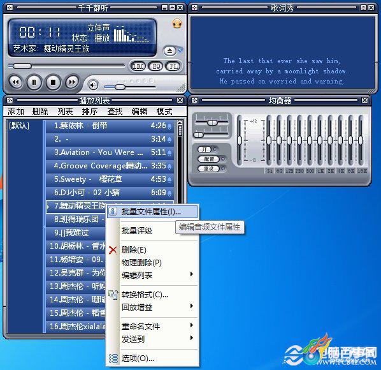The width and height of the screenshot is (381, 370).
Task: Click scroll-up arrow of playlist
Action: click(x=180, y=122)
